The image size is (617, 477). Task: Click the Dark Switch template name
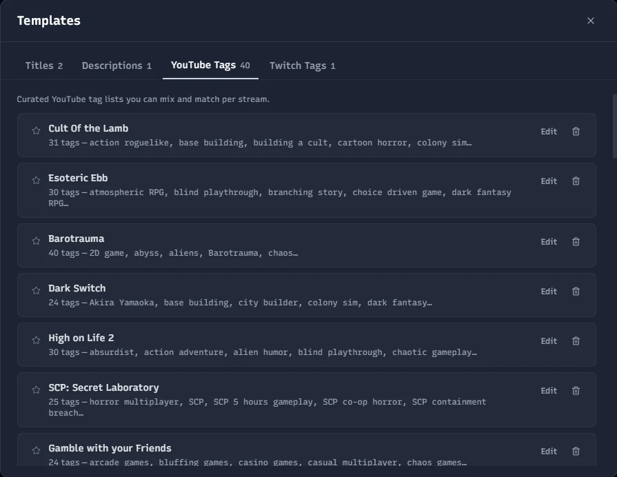pos(77,288)
